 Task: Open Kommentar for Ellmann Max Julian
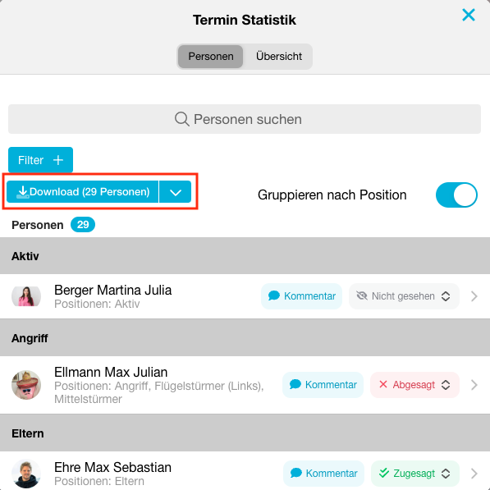click(323, 385)
